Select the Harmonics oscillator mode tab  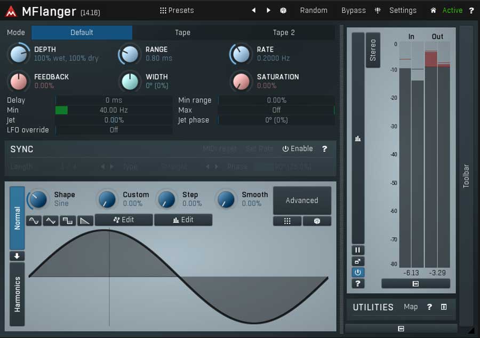click(x=17, y=294)
